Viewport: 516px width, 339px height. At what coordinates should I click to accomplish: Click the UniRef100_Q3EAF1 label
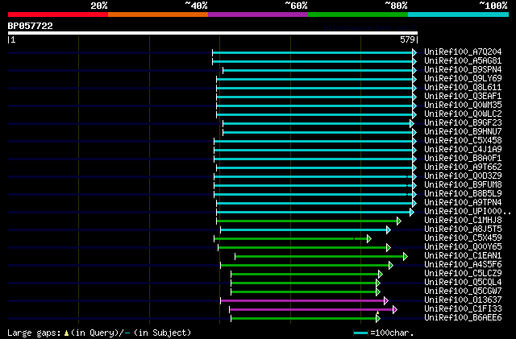(x=463, y=97)
